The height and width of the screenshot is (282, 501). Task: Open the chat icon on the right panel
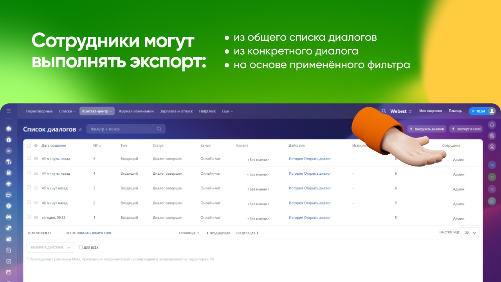click(492, 146)
